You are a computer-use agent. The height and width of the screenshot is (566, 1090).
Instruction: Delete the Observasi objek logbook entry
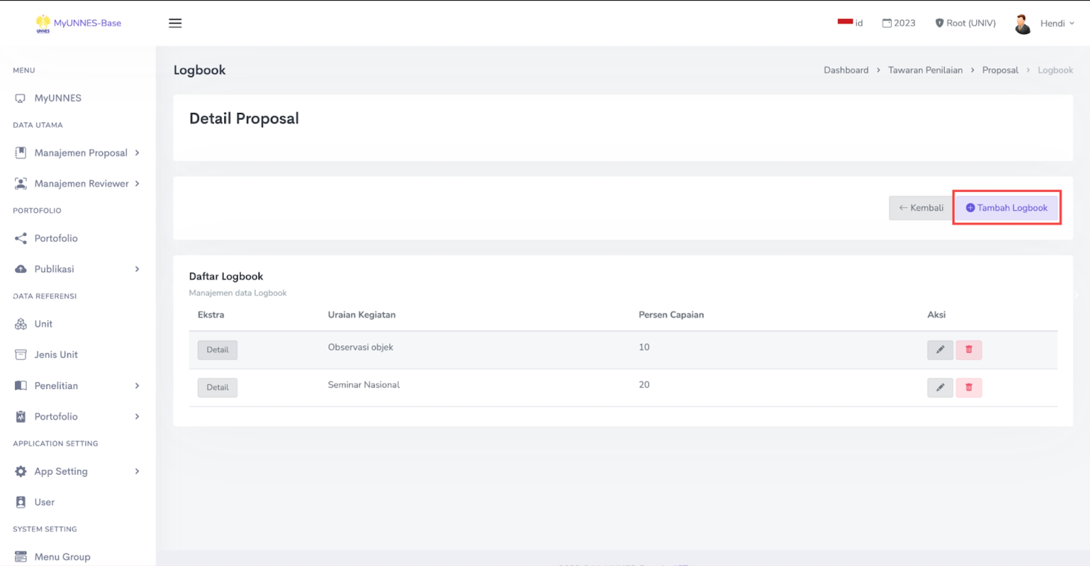(968, 350)
